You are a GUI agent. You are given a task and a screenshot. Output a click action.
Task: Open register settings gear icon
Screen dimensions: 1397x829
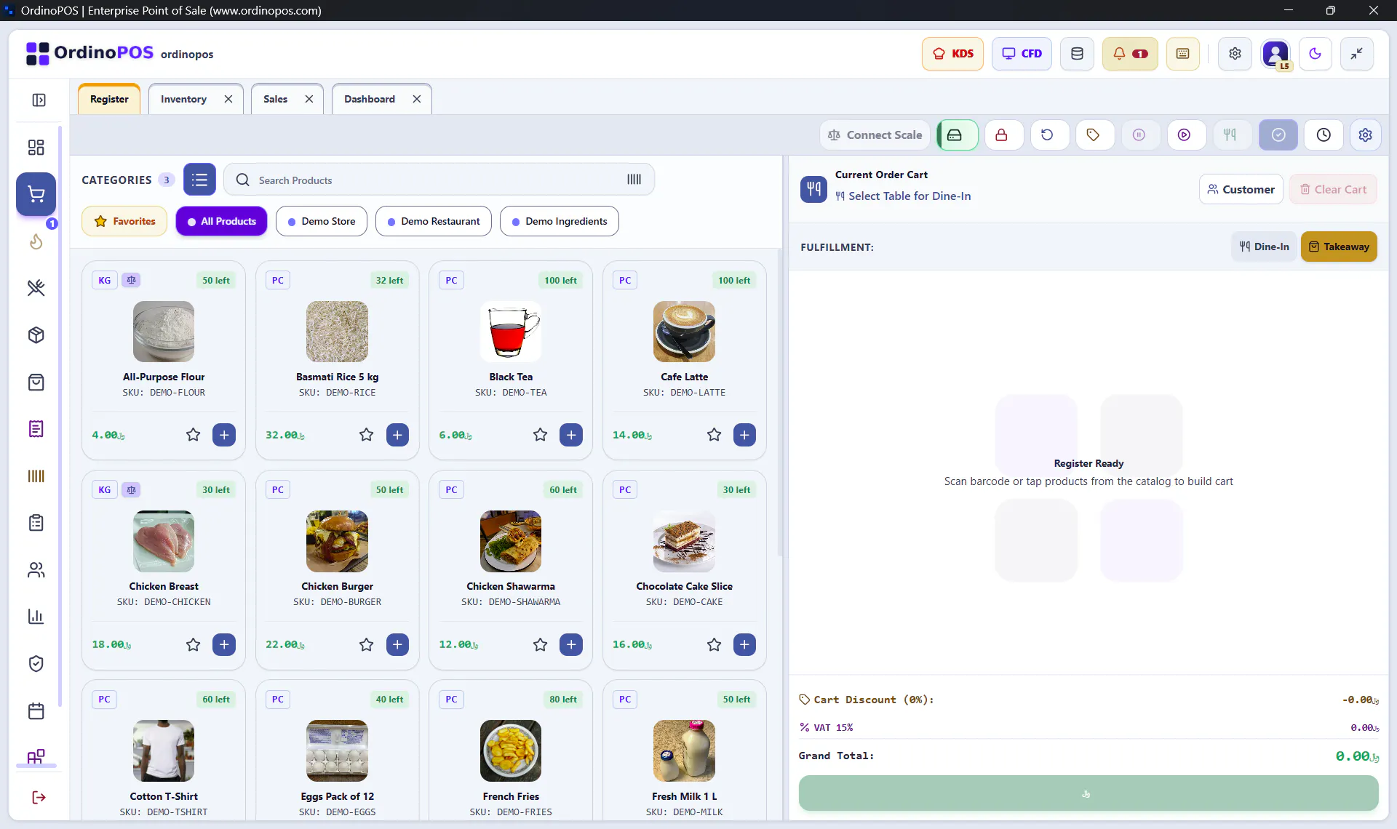click(1366, 135)
